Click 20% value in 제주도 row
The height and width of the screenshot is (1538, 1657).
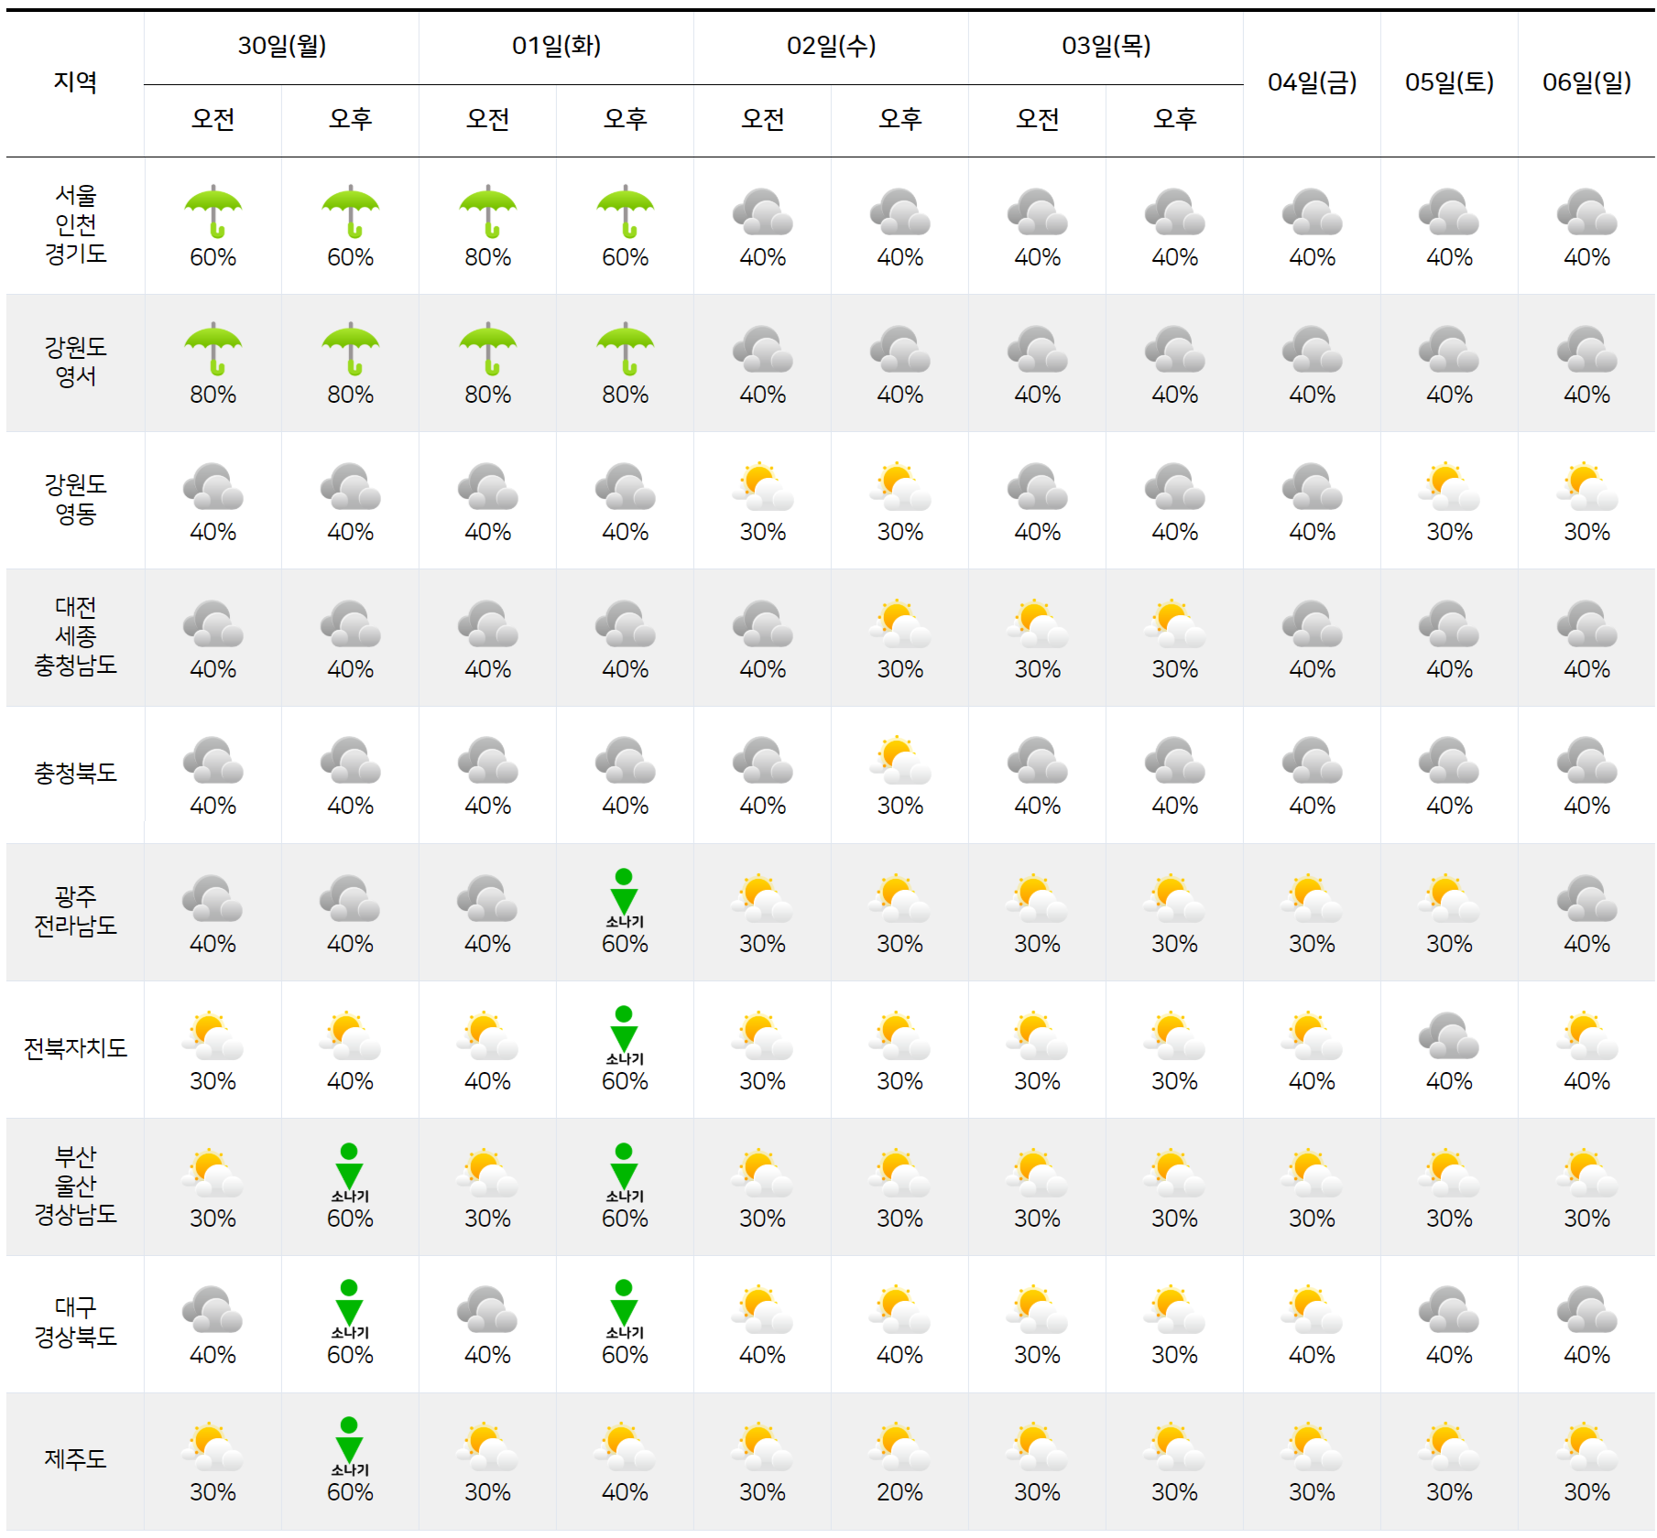[899, 1493]
